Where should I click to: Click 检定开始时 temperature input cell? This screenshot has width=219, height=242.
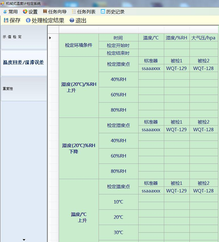[151, 45]
